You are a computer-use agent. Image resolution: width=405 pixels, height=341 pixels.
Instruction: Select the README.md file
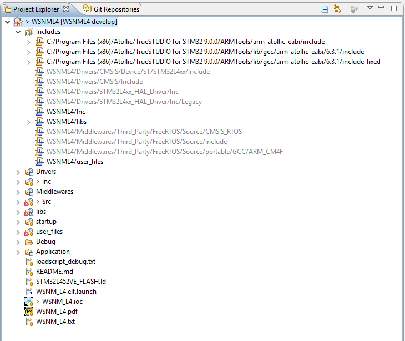(x=54, y=272)
